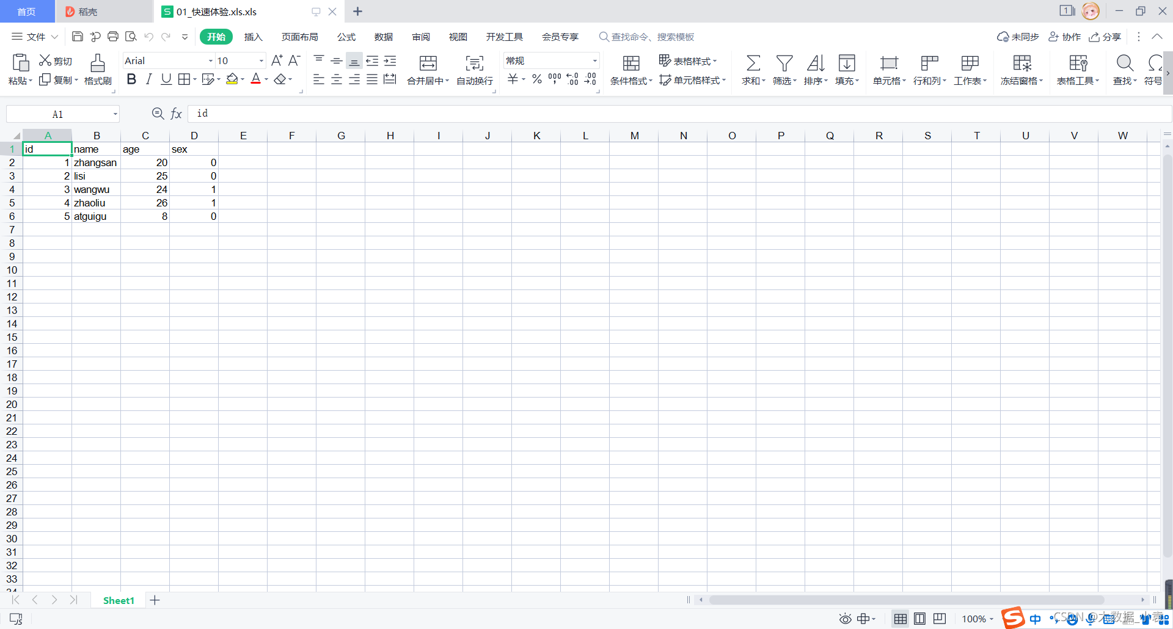Screen dimensions: 1173x629
Task: Open the font size 10 dropdown
Action: coord(261,60)
